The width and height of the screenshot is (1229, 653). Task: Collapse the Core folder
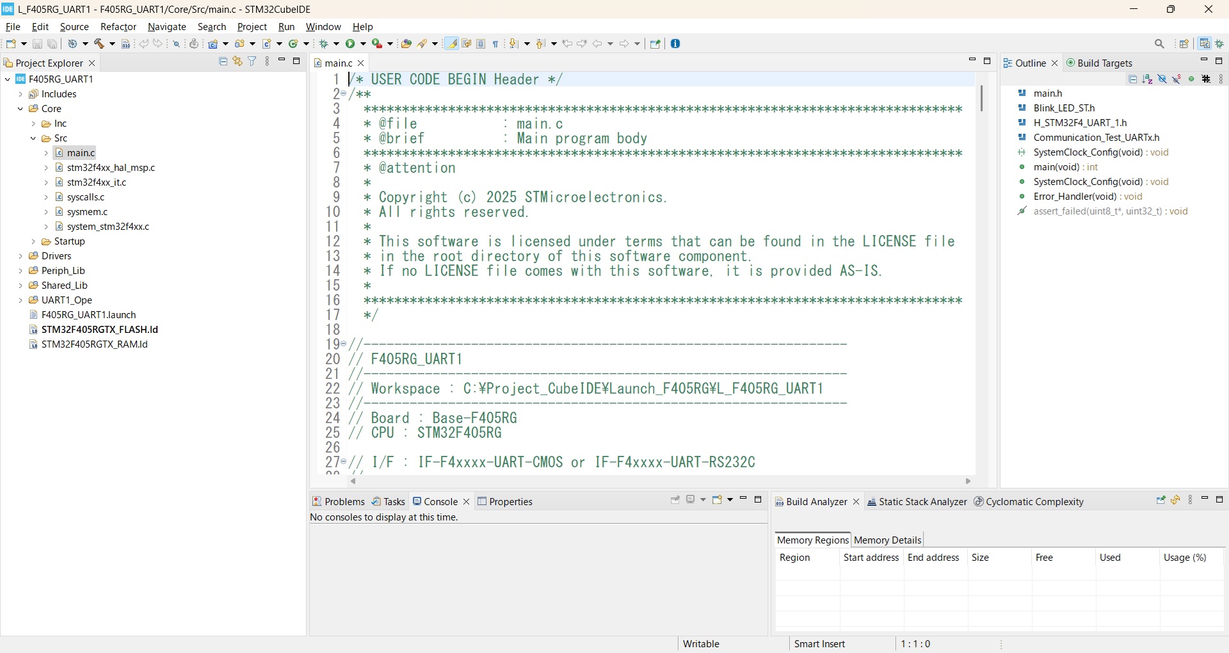[20, 109]
